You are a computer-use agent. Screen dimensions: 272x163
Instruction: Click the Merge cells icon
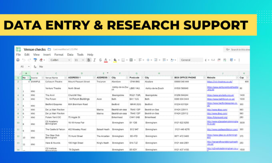(x=131, y=60)
